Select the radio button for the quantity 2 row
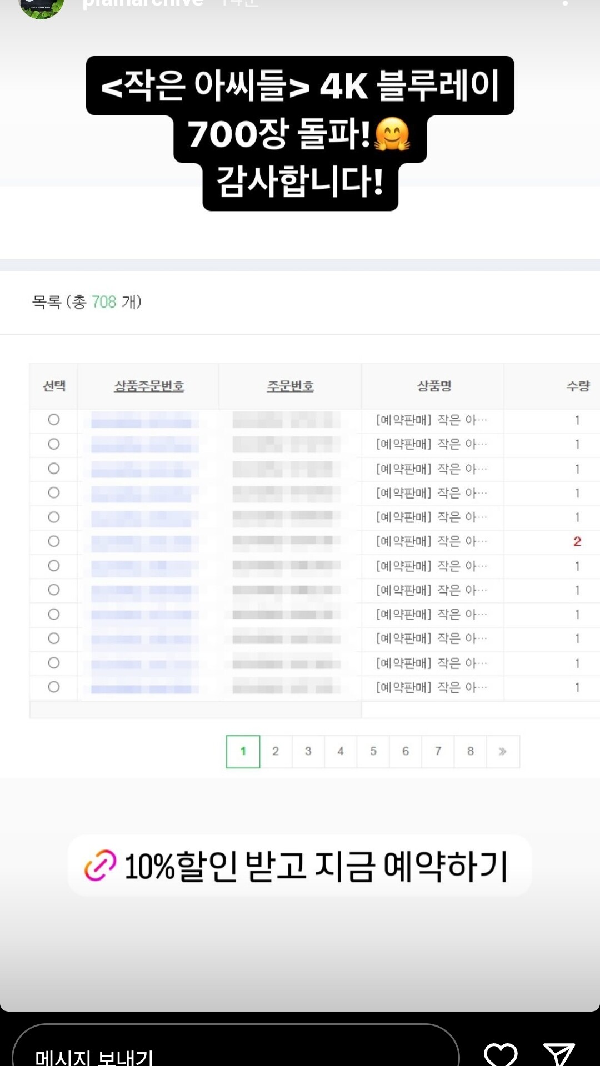 tap(54, 541)
